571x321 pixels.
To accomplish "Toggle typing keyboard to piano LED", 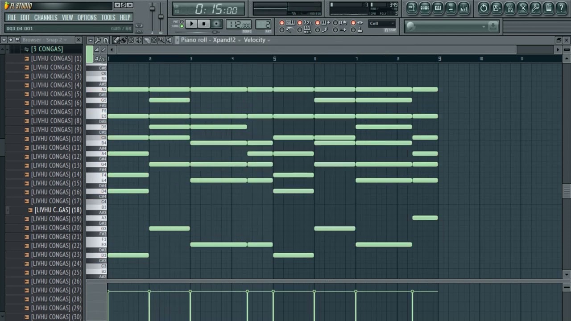I will (x=282, y=23).
